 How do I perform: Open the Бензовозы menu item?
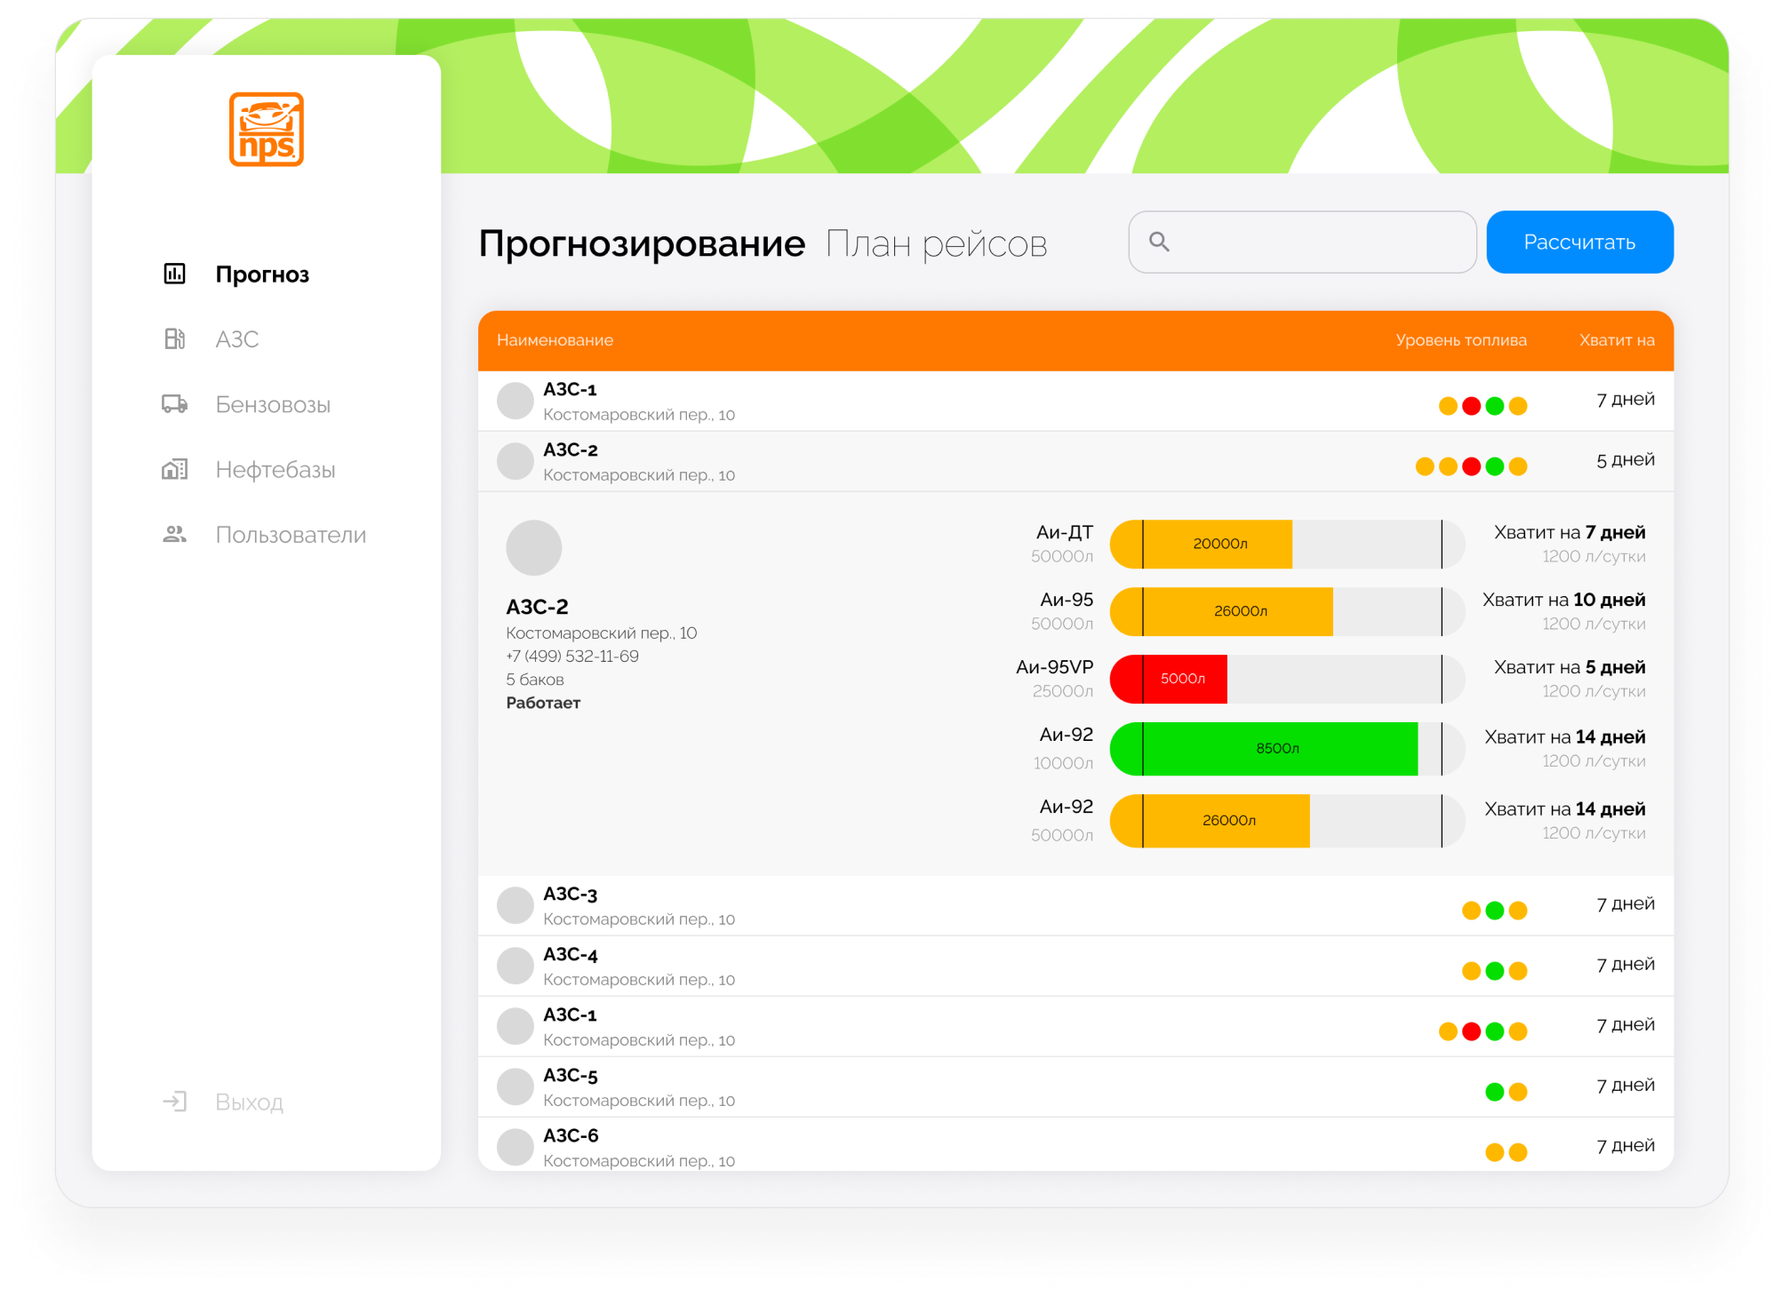273,404
